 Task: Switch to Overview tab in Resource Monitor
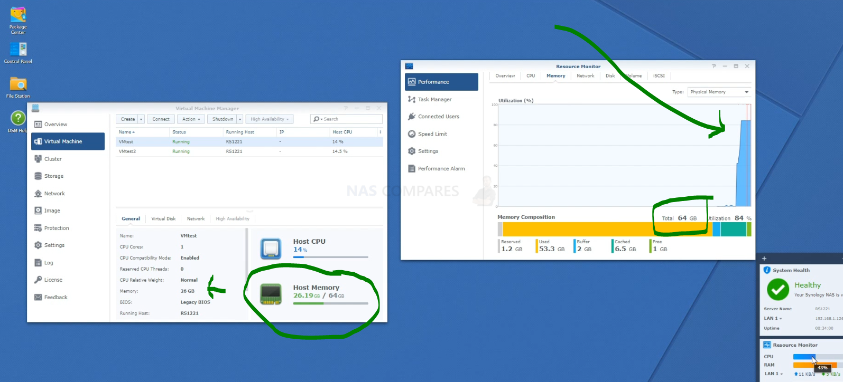[x=505, y=76]
